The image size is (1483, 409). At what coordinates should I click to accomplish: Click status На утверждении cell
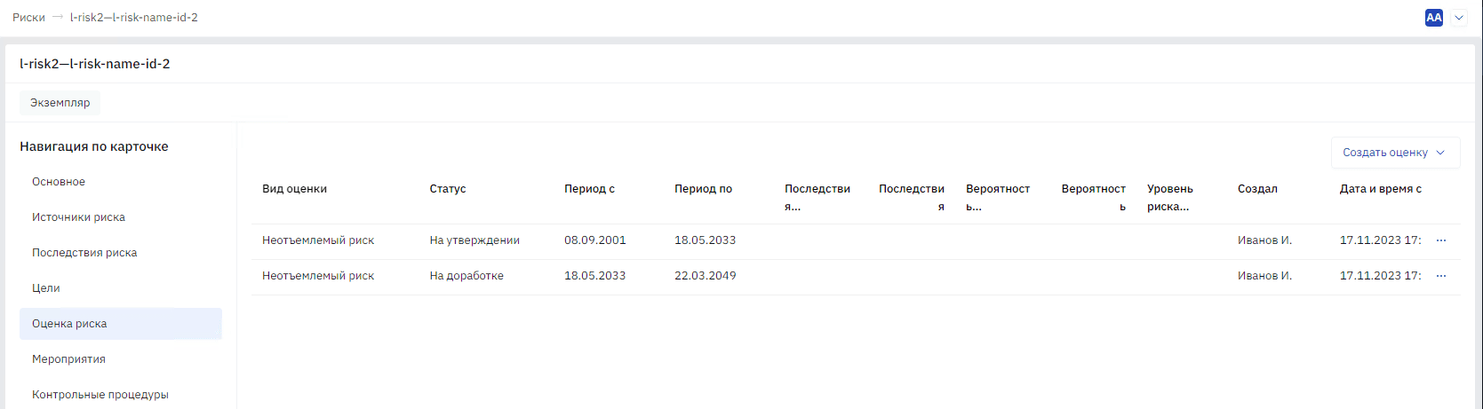pyautogui.click(x=474, y=240)
